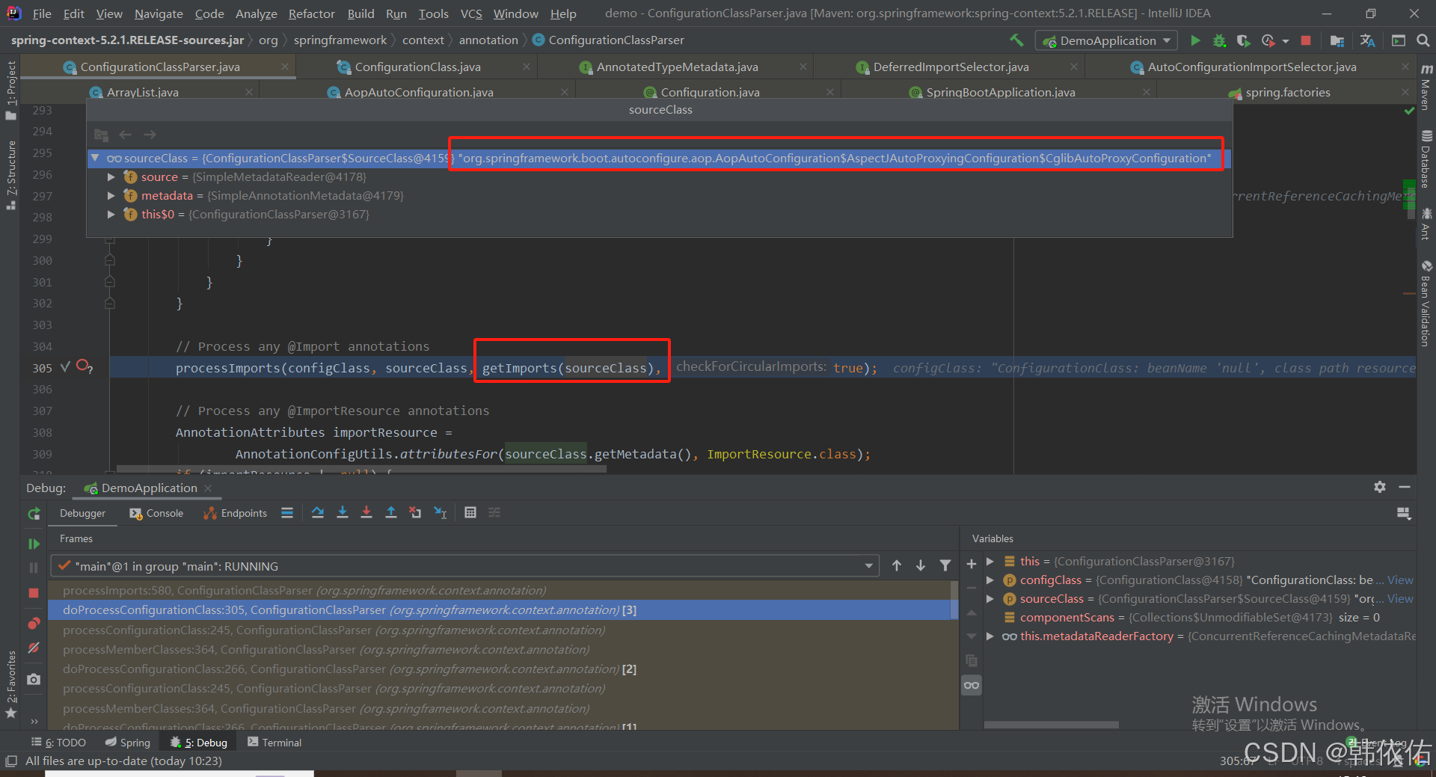Toggle breakpoint on line 305
This screenshot has width=1436, height=777.
(x=85, y=366)
